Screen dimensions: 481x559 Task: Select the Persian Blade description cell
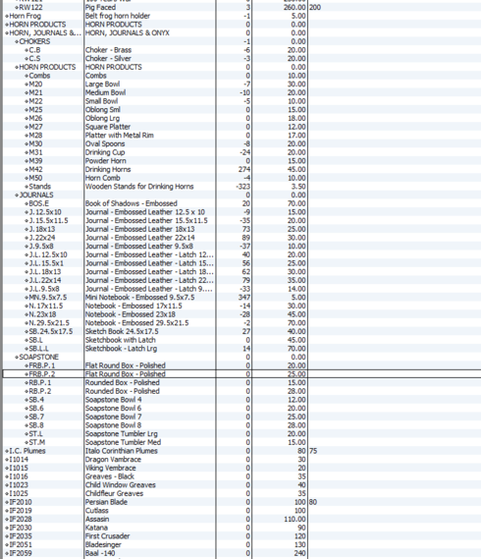tap(150, 502)
